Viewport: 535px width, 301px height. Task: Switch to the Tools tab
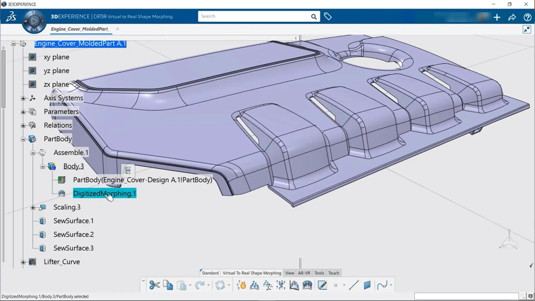pos(319,273)
